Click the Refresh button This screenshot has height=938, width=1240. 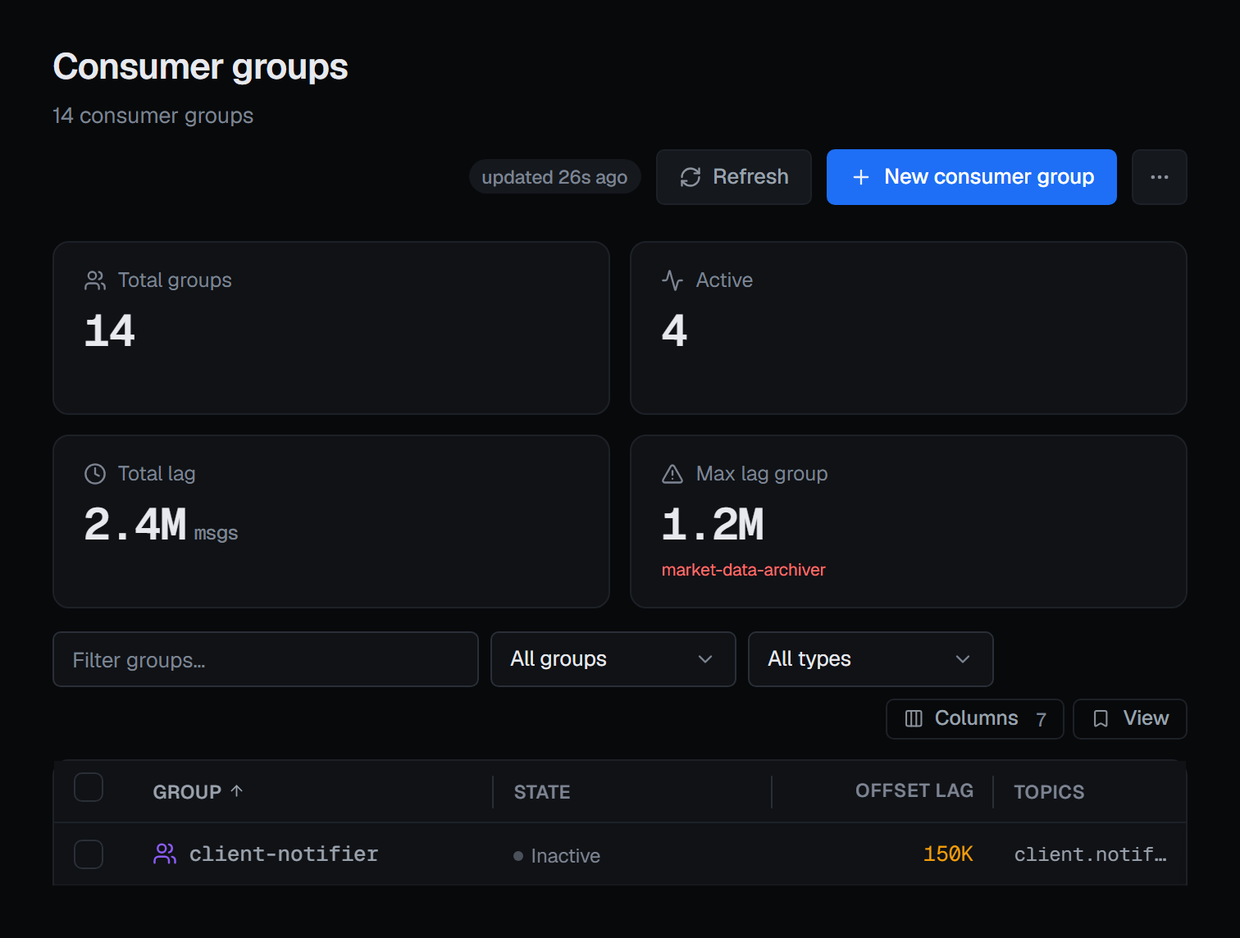click(733, 177)
